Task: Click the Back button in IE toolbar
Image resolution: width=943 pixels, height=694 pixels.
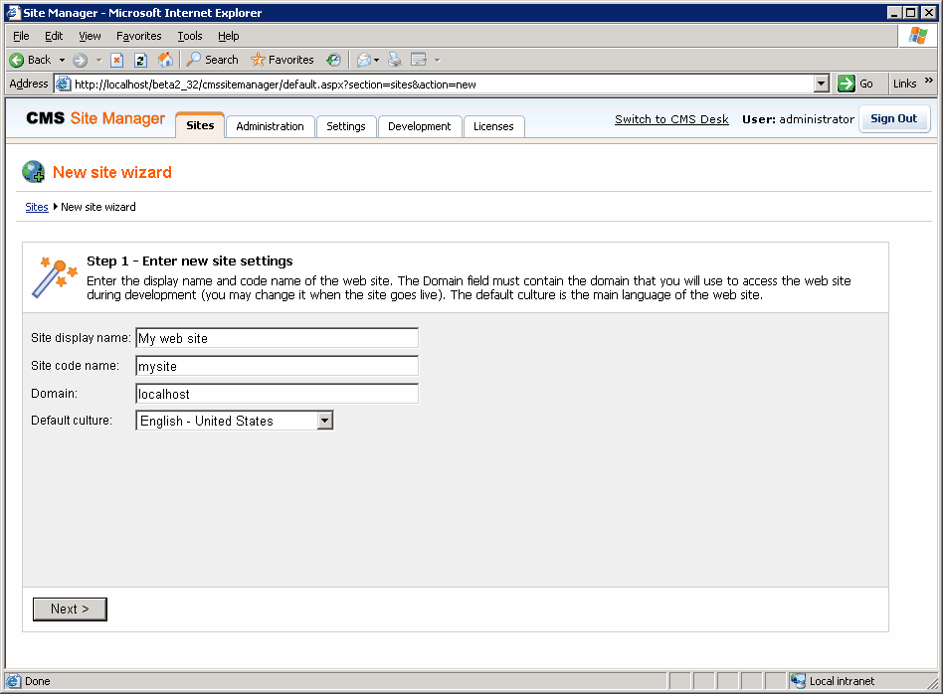Action: point(31,60)
